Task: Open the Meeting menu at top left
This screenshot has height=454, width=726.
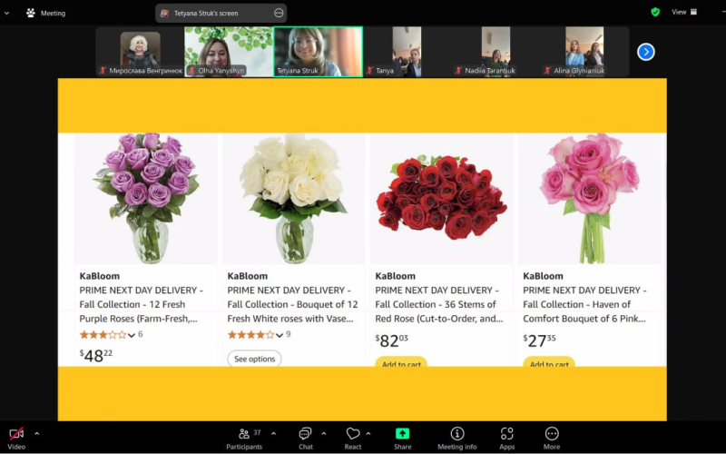Action: click(x=46, y=13)
